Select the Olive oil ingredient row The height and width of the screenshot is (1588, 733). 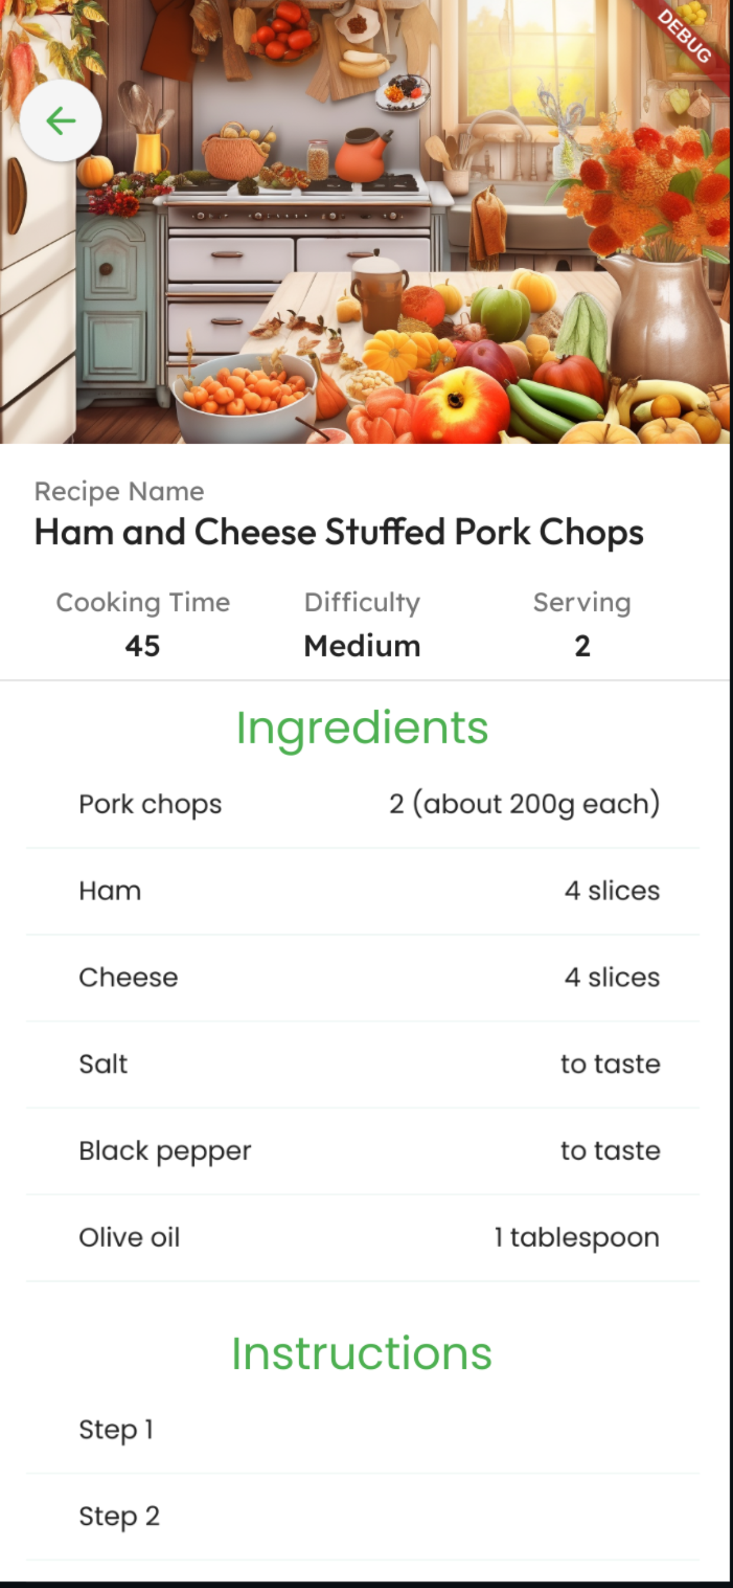[363, 1238]
